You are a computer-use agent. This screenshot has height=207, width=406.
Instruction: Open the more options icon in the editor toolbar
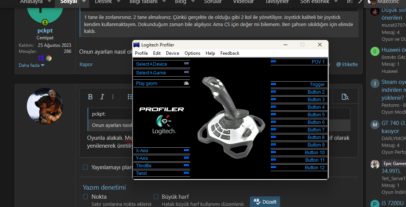tap(113, 97)
